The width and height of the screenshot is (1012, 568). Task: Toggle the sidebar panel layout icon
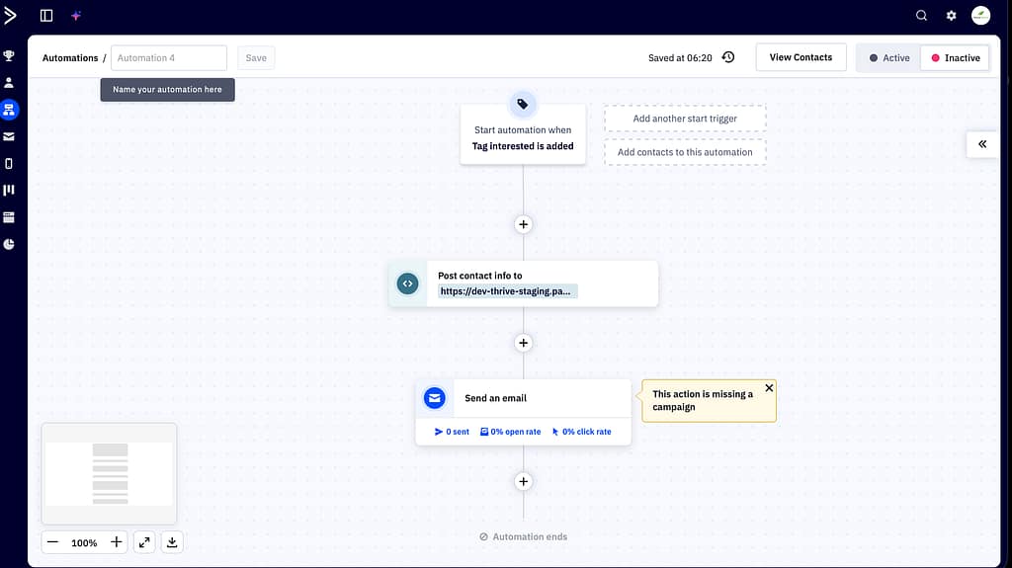click(46, 16)
